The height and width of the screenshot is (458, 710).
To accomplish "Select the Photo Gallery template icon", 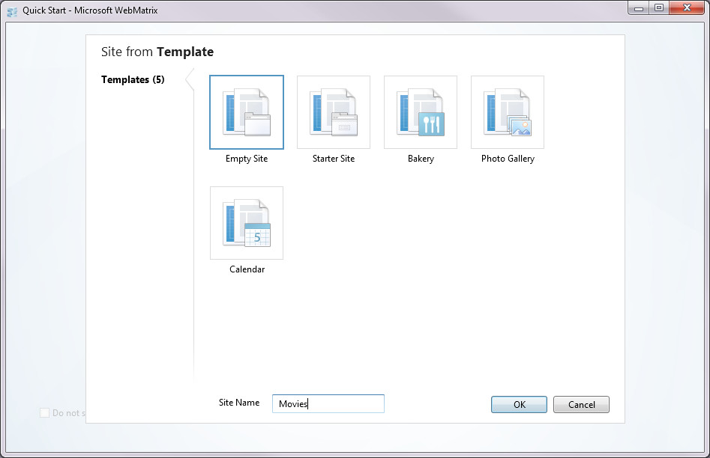I will tap(507, 112).
